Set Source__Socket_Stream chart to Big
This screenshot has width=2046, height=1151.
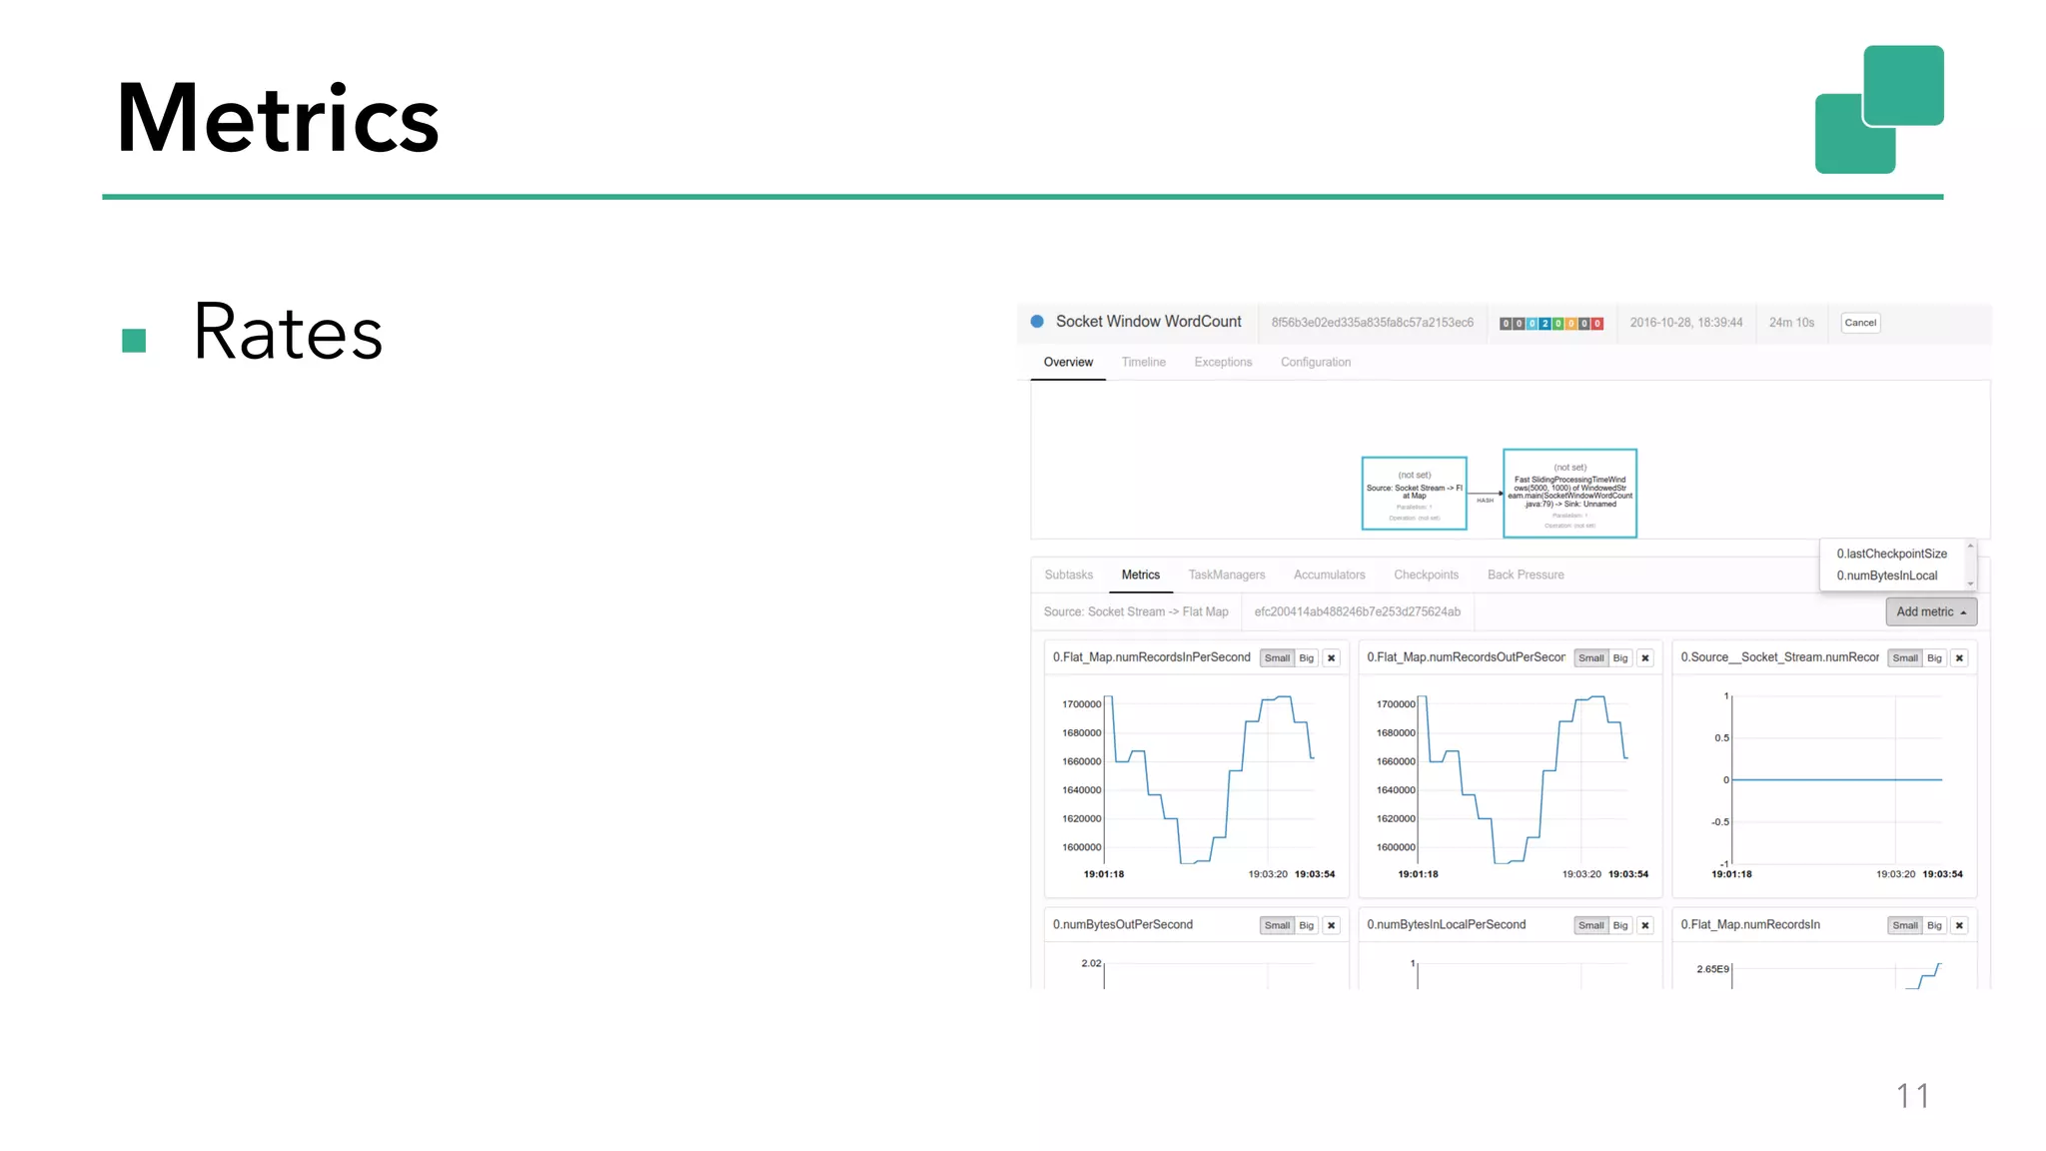[x=1934, y=657]
